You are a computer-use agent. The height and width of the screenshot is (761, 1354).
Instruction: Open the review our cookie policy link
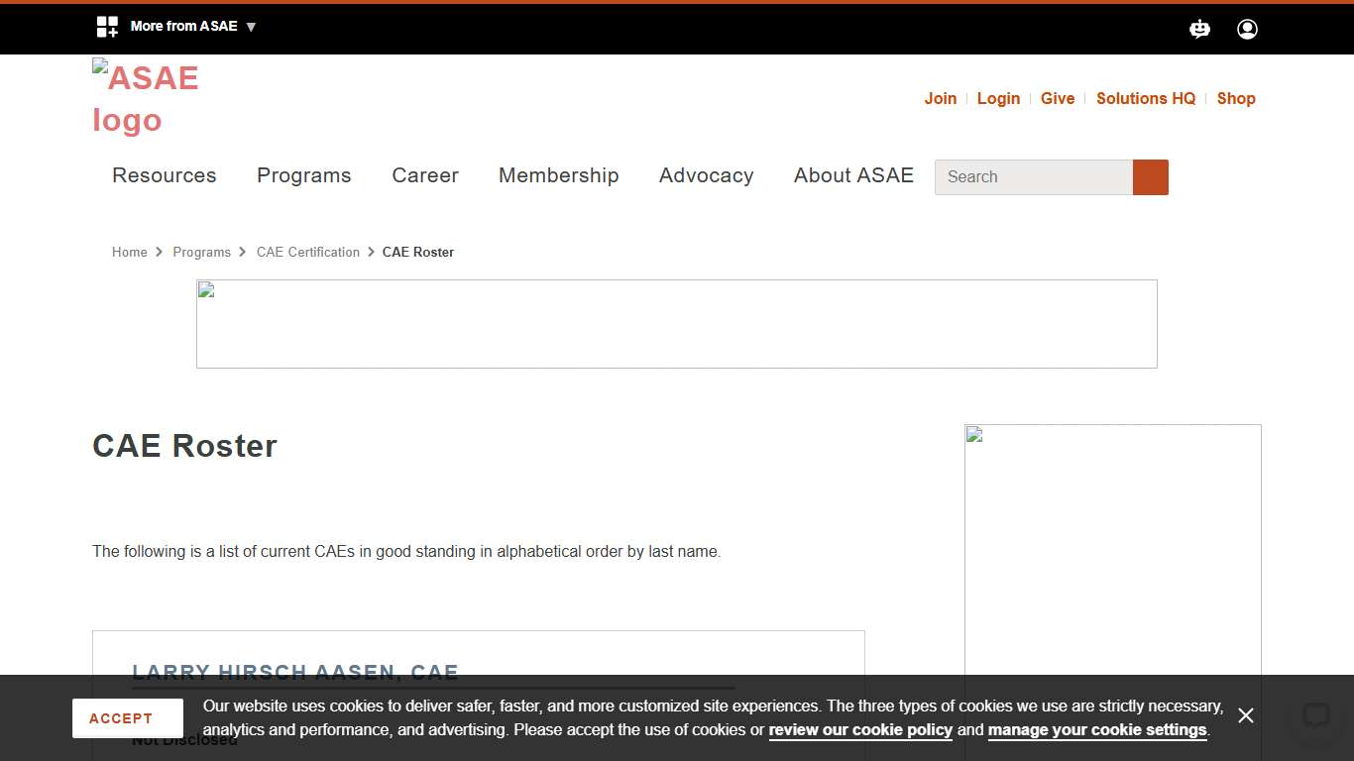[860, 730]
